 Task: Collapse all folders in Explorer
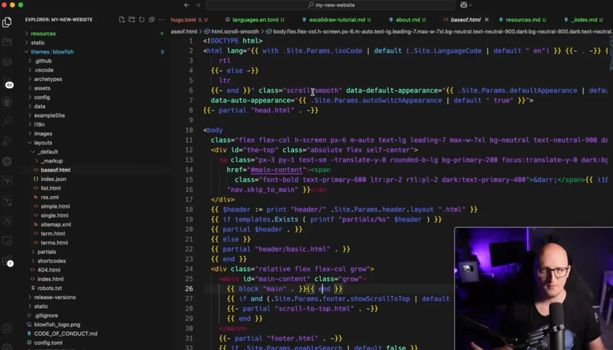click(152, 20)
